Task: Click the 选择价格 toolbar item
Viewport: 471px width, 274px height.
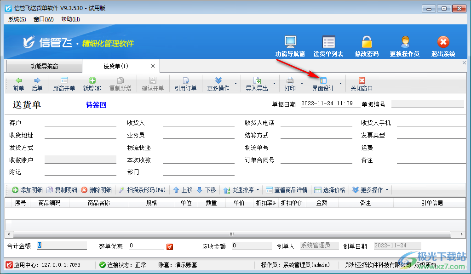Action: click(x=329, y=190)
